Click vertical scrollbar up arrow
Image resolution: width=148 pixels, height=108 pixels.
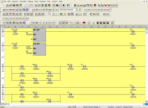[x=147, y=30]
